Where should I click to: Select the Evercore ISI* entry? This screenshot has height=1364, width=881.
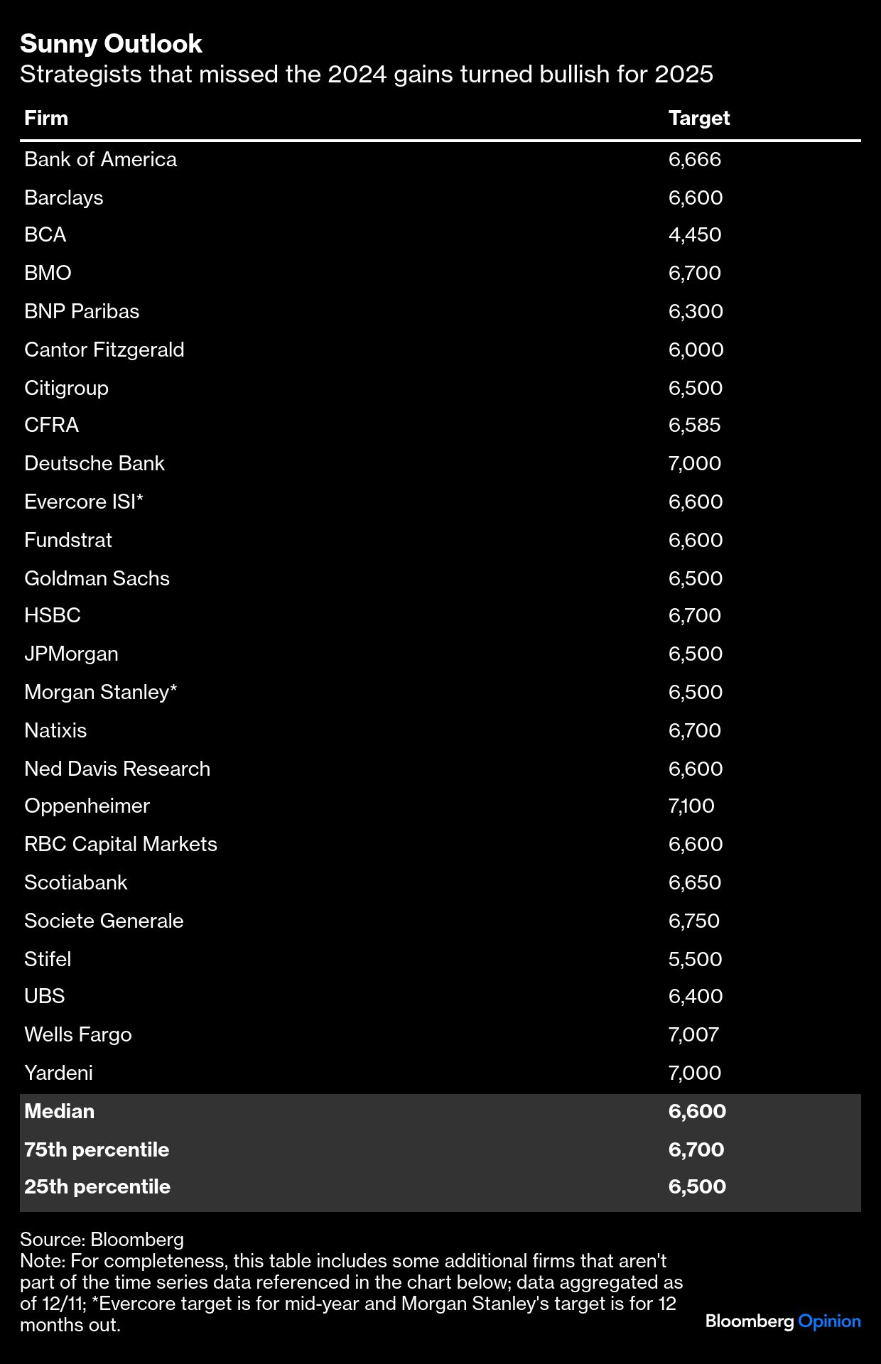(x=84, y=502)
